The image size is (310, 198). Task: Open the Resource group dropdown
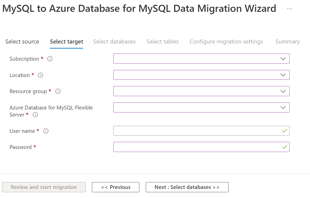[283, 91]
